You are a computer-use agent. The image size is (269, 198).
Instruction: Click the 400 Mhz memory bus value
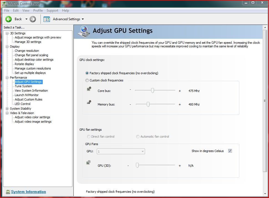(194, 104)
